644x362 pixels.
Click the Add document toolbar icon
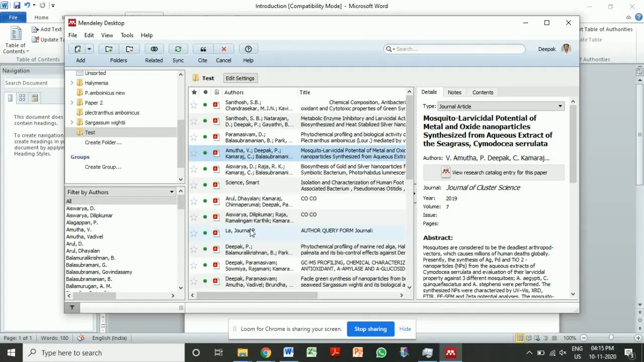pos(77,49)
